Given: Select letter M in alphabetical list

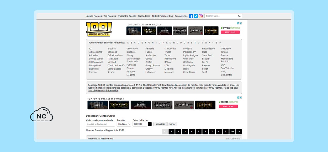Looking at the screenshot, I should pyautogui.click(x=170, y=43).
